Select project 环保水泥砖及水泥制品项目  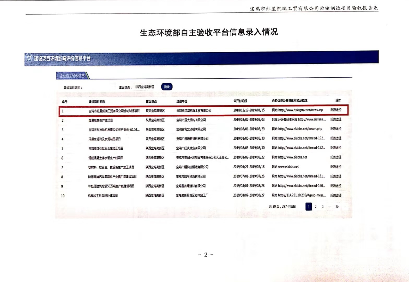tap(105, 139)
